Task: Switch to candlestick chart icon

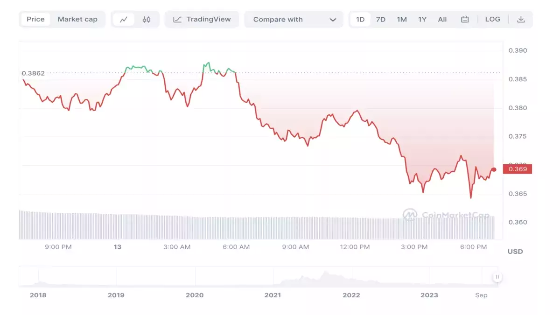Action: pyautogui.click(x=147, y=20)
